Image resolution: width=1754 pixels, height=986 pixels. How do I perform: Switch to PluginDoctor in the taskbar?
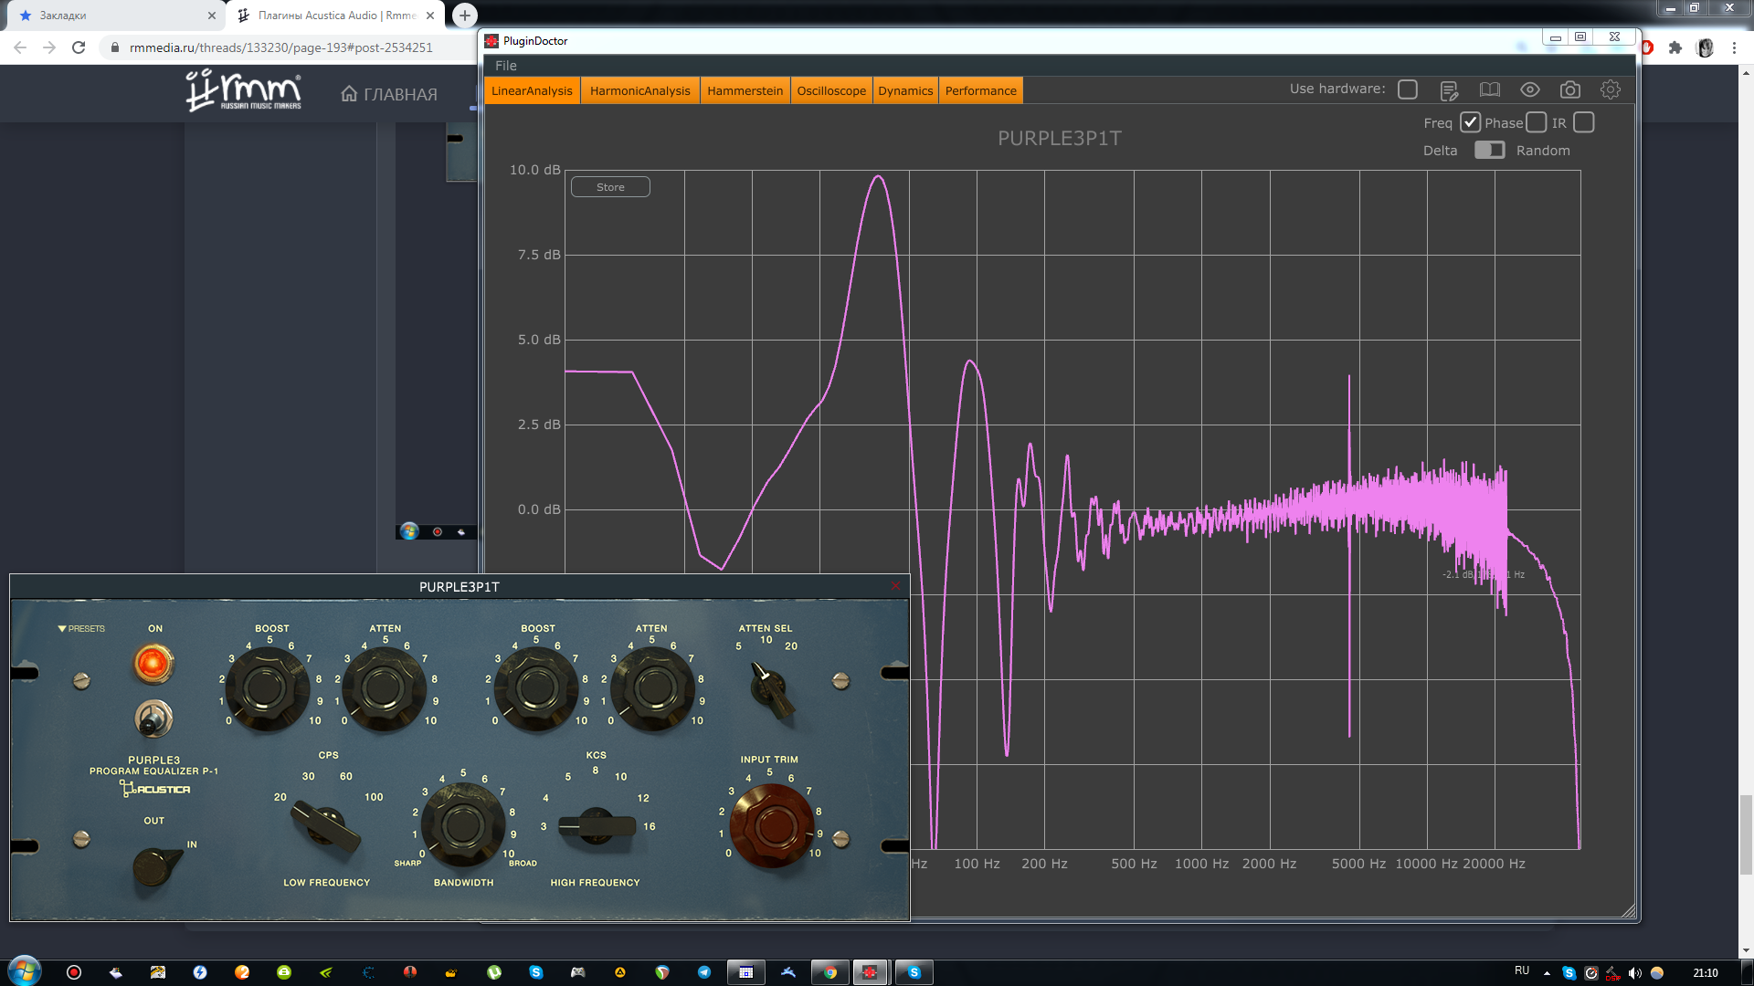pyautogui.click(x=870, y=972)
